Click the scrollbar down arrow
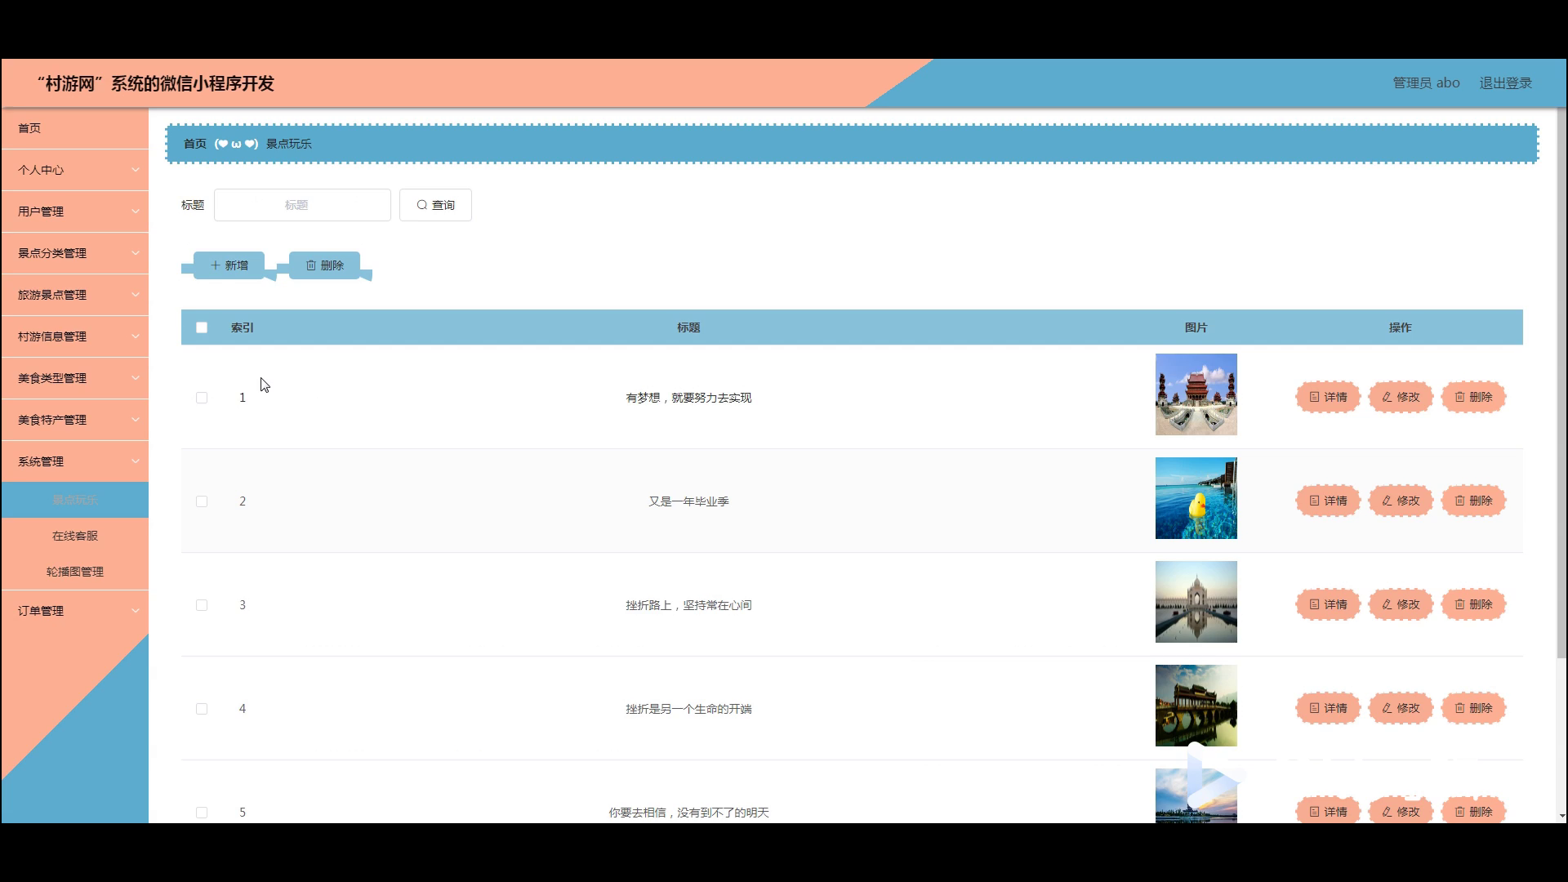The image size is (1568, 882). 1562,816
